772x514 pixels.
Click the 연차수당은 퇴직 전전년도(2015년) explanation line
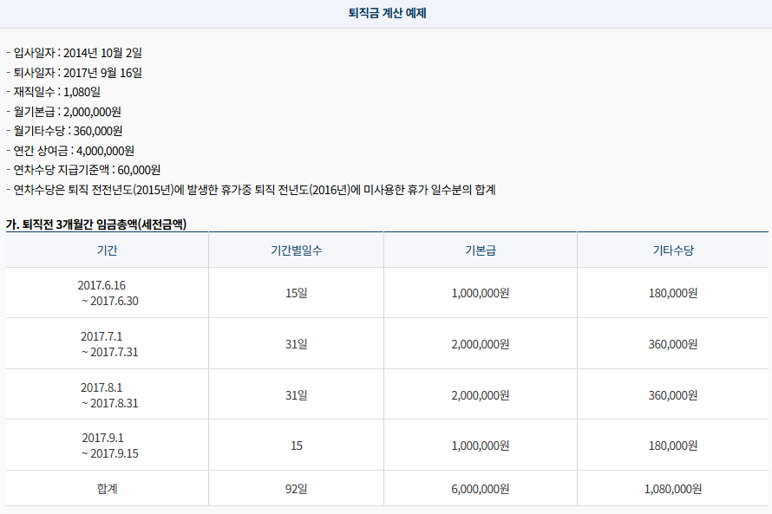pyautogui.click(x=251, y=189)
